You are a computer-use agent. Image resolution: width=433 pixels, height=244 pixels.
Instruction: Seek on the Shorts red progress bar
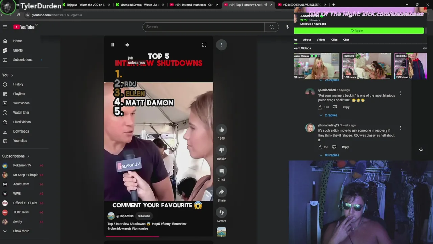(x=158, y=236)
